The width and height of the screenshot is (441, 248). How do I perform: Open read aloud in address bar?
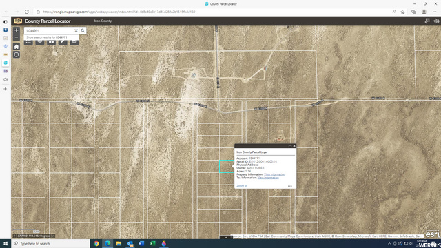pos(394,12)
